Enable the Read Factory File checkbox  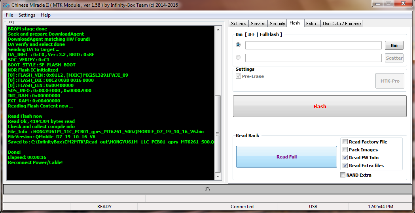click(x=345, y=142)
